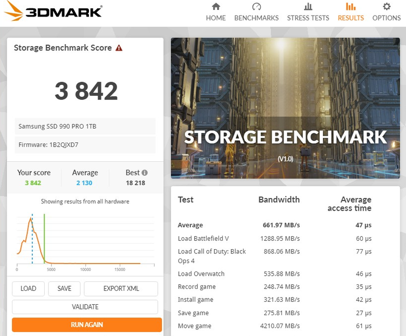Click the Best score value 18 218

[x=135, y=183]
